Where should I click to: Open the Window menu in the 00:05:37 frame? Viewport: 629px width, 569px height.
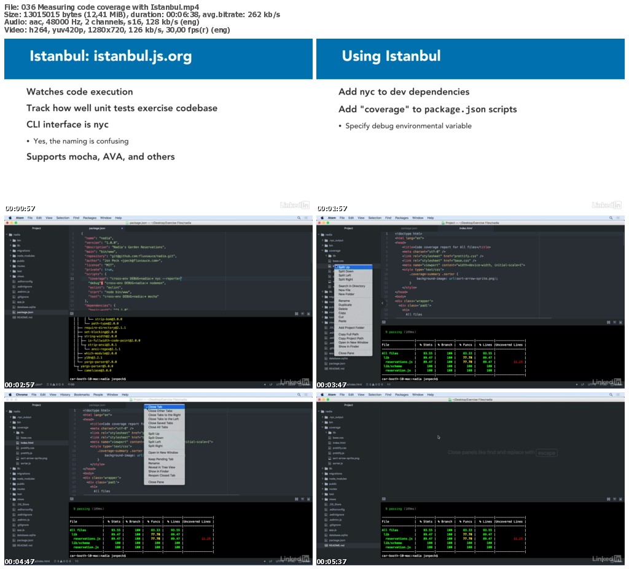(x=418, y=395)
